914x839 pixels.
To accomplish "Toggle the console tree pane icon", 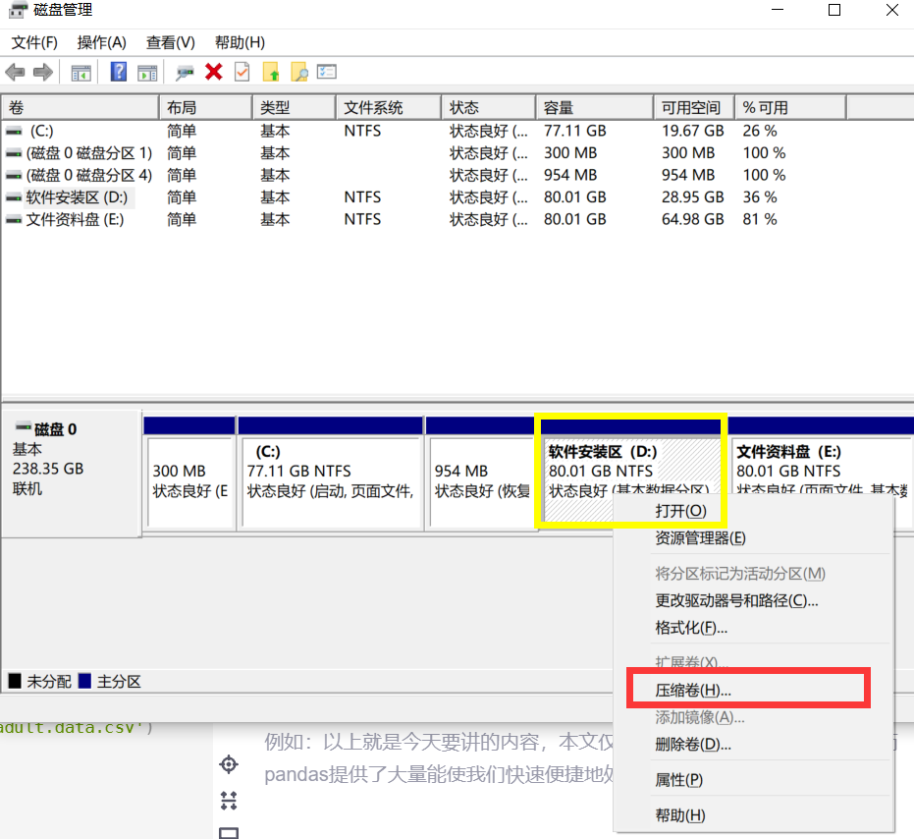I will coord(81,73).
